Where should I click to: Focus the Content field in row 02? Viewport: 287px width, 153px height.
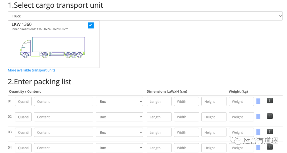coord(64,117)
